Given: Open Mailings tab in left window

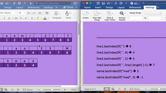Looking at the screenshot, I should [x=49, y=7].
